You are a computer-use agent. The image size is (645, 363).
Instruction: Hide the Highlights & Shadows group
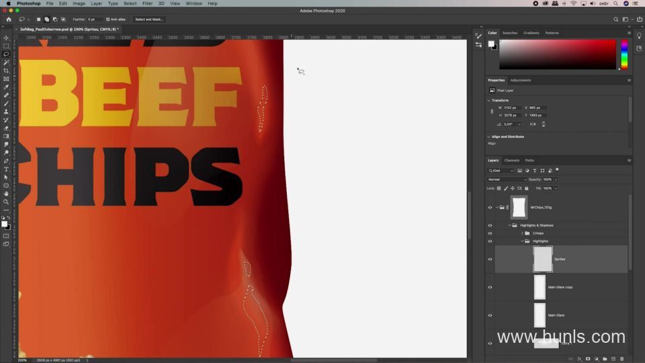point(490,226)
